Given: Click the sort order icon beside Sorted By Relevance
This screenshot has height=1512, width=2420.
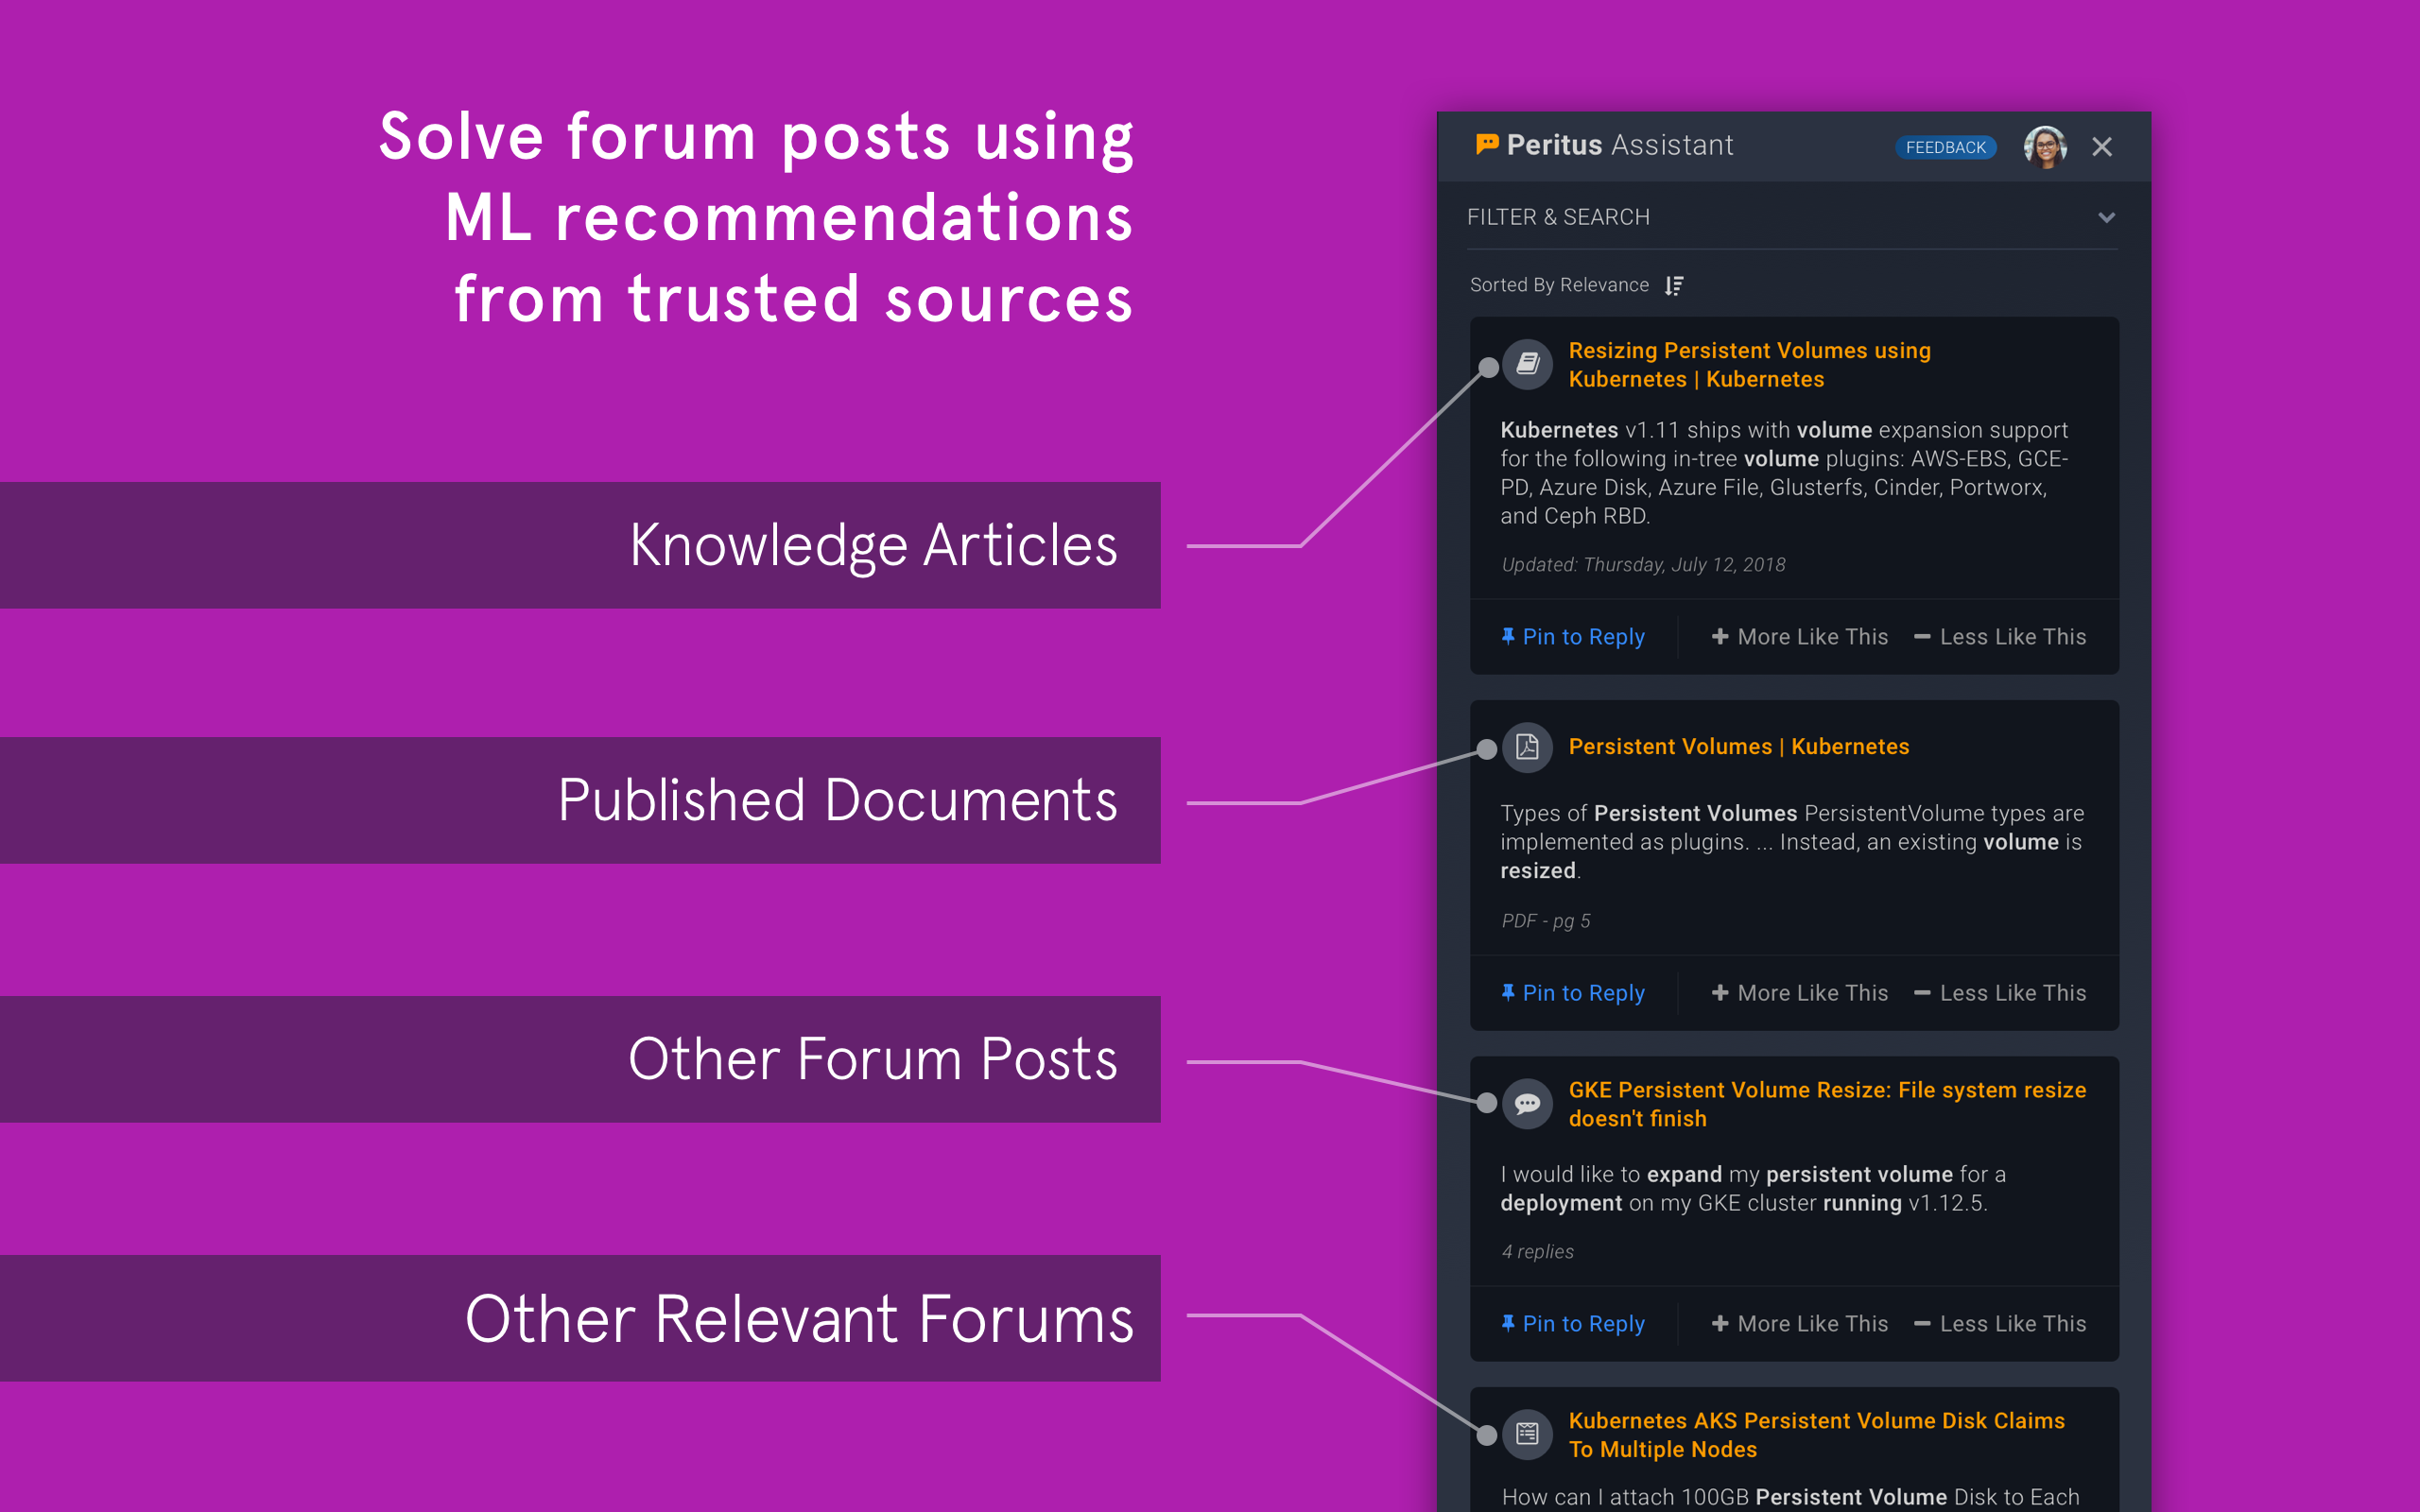Looking at the screenshot, I should (x=1674, y=285).
